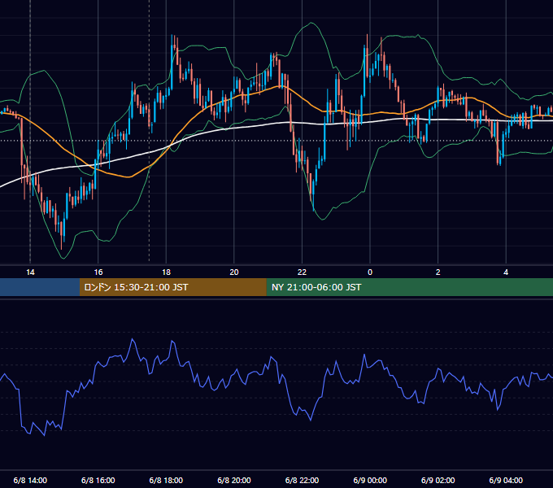Click the 2 hour axis label
Viewport: 553px width, 488px height.
tap(438, 272)
